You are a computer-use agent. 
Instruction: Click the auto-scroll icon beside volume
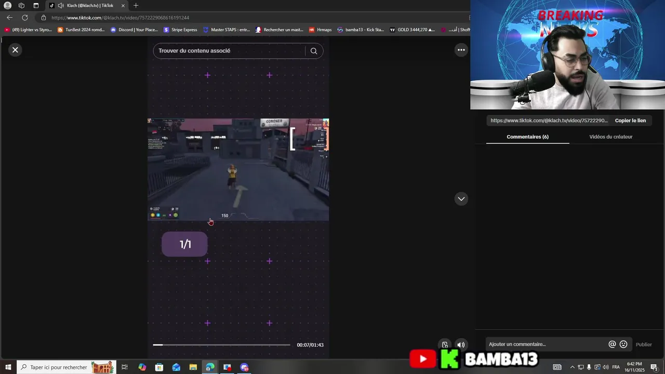pos(445,345)
